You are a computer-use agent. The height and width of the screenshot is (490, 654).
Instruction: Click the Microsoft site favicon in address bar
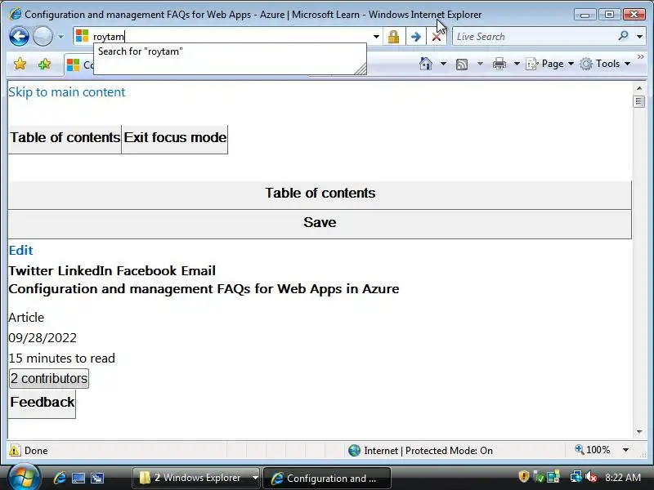click(x=83, y=36)
